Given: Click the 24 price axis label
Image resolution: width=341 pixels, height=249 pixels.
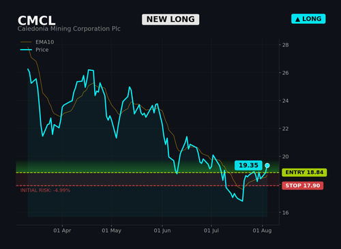Looking at the screenshot, I should pos(286,101).
